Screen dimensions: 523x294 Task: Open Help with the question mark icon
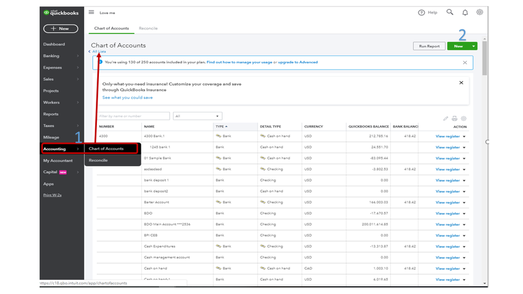[421, 13]
